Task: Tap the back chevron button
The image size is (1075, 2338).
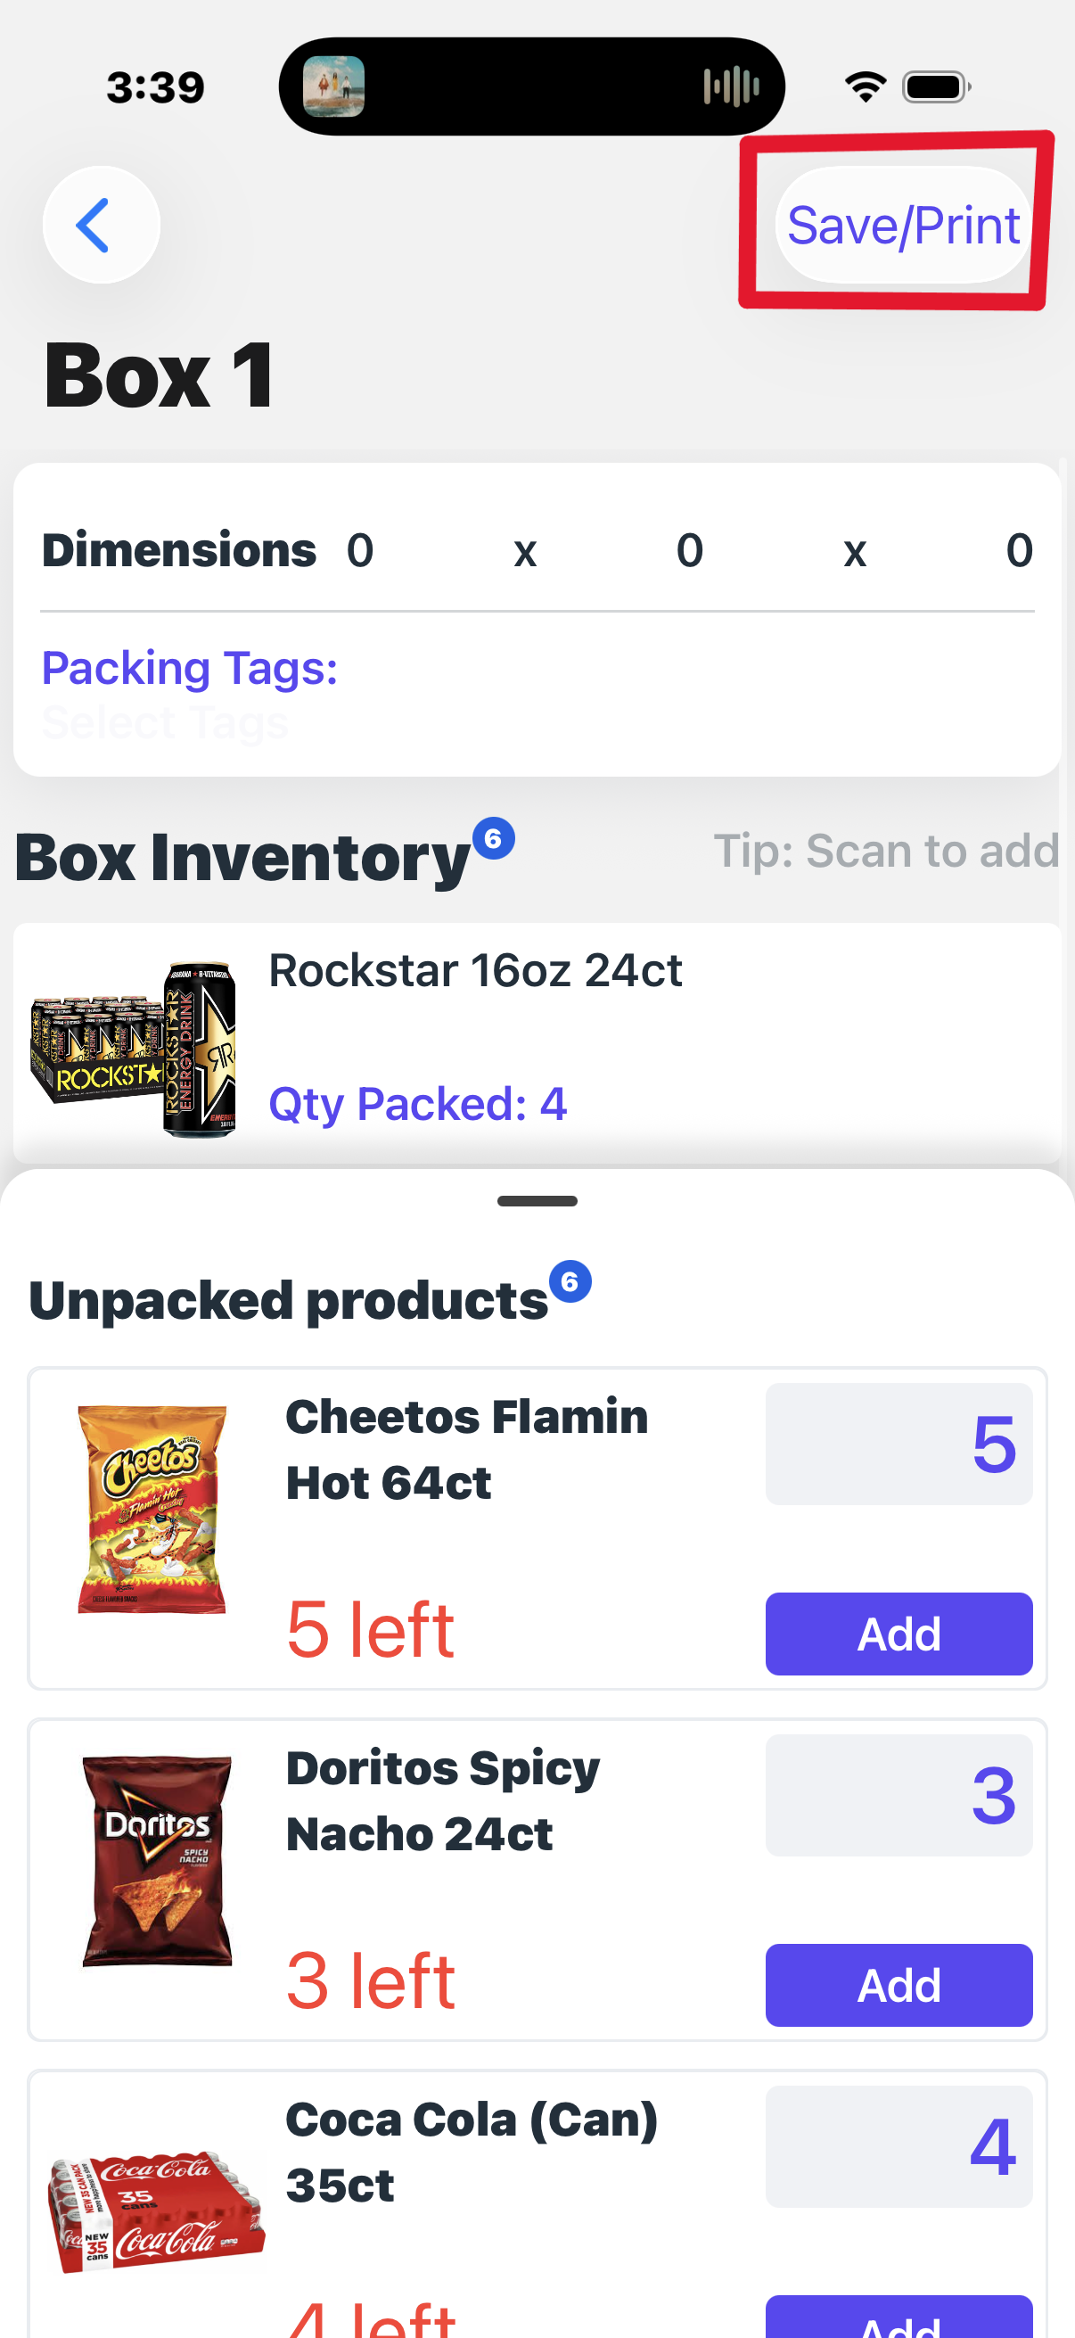Action: click(102, 225)
